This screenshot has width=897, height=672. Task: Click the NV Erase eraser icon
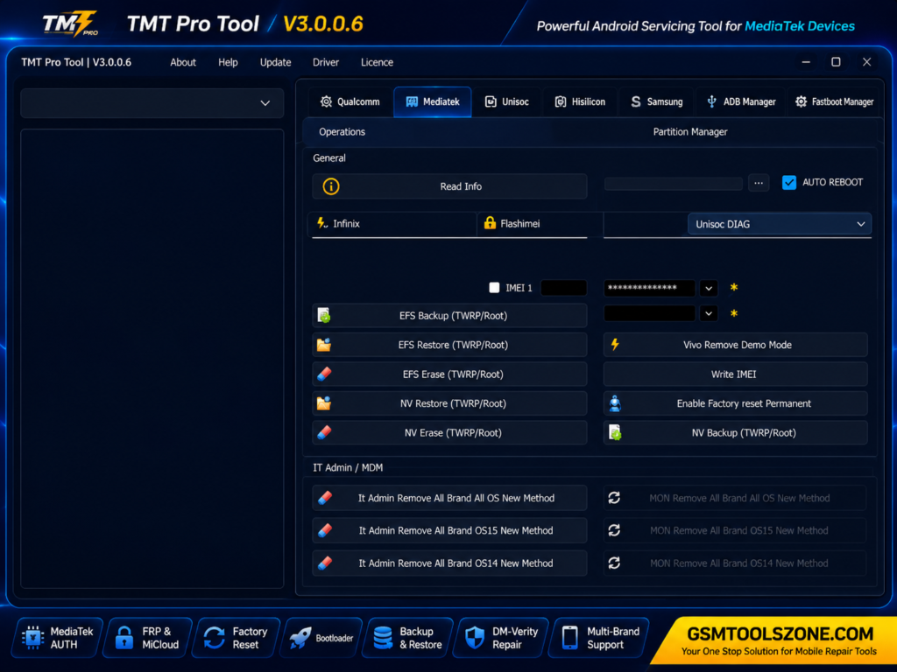click(x=324, y=432)
